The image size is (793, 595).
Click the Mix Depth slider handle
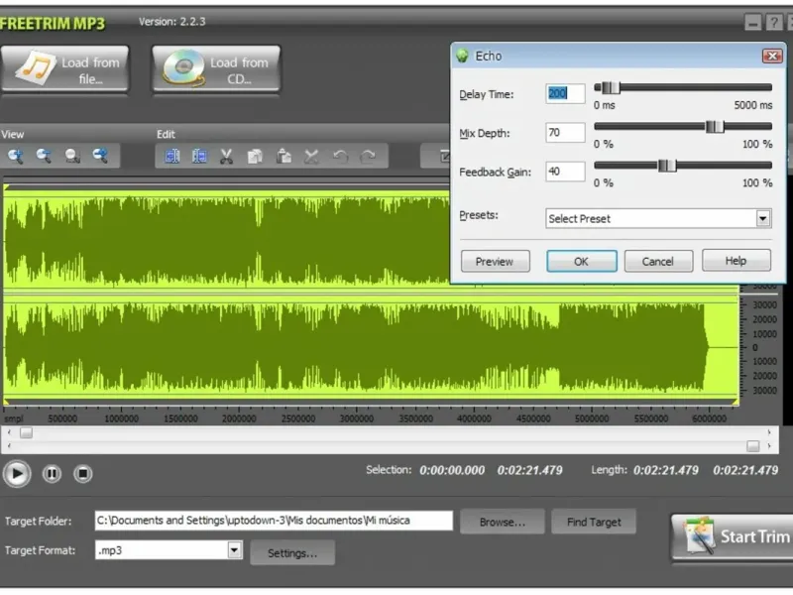(714, 126)
